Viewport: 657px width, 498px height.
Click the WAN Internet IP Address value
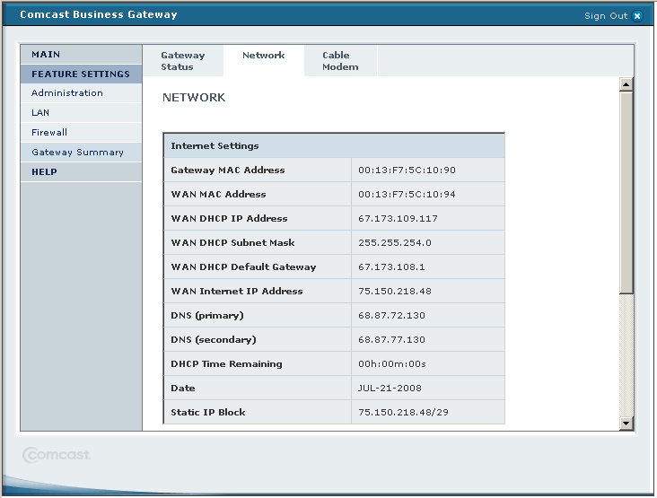[x=395, y=292]
